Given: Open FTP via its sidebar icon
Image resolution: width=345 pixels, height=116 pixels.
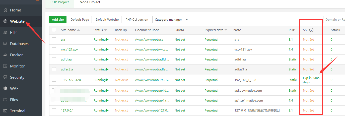Looking at the screenshot, I should click(x=5, y=33).
